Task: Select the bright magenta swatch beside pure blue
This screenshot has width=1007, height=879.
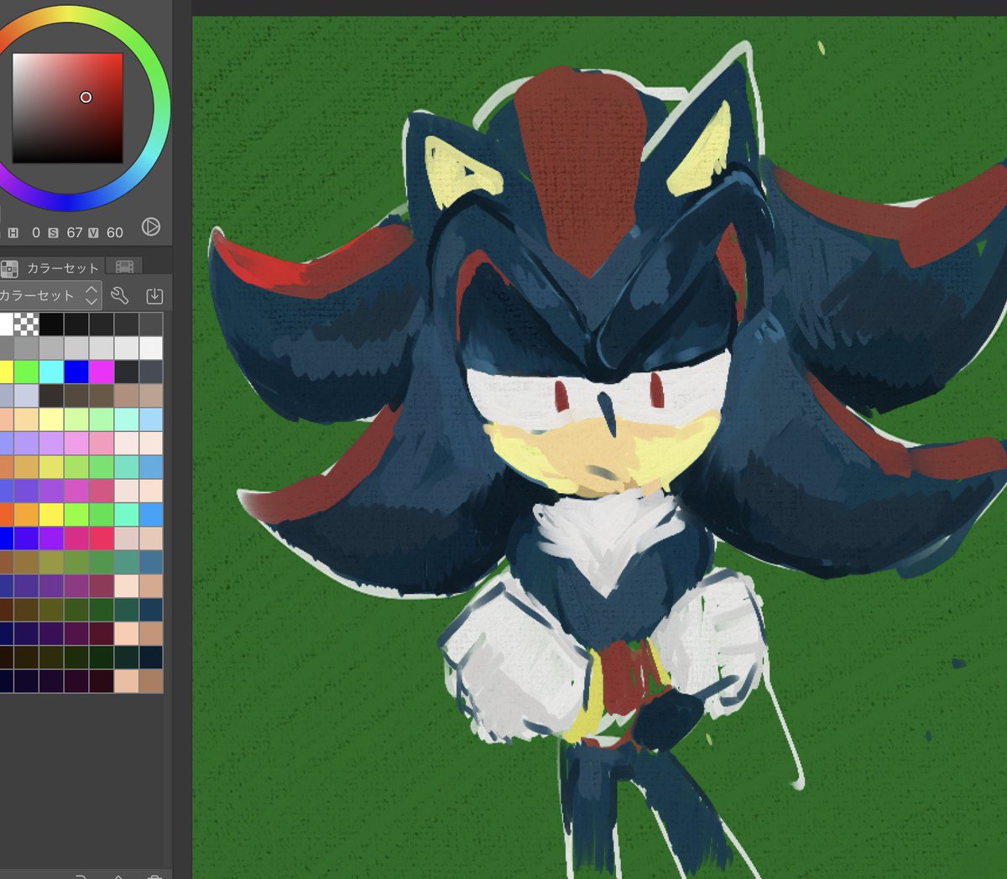Action: [x=102, y=371]
